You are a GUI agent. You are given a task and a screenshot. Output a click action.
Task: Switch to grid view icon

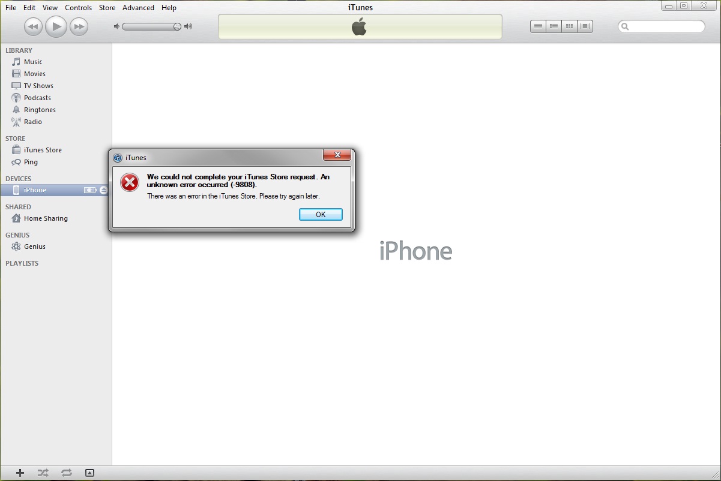coord(570,26)
